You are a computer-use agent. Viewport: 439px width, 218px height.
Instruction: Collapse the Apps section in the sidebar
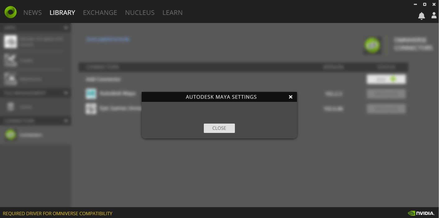(x=66, y=28)
